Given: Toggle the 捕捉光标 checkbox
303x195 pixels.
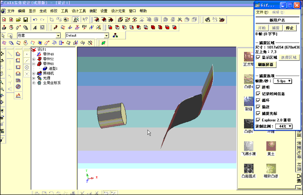Looking at the screenshot, I should pyautogui.click(x=258, y=114).
